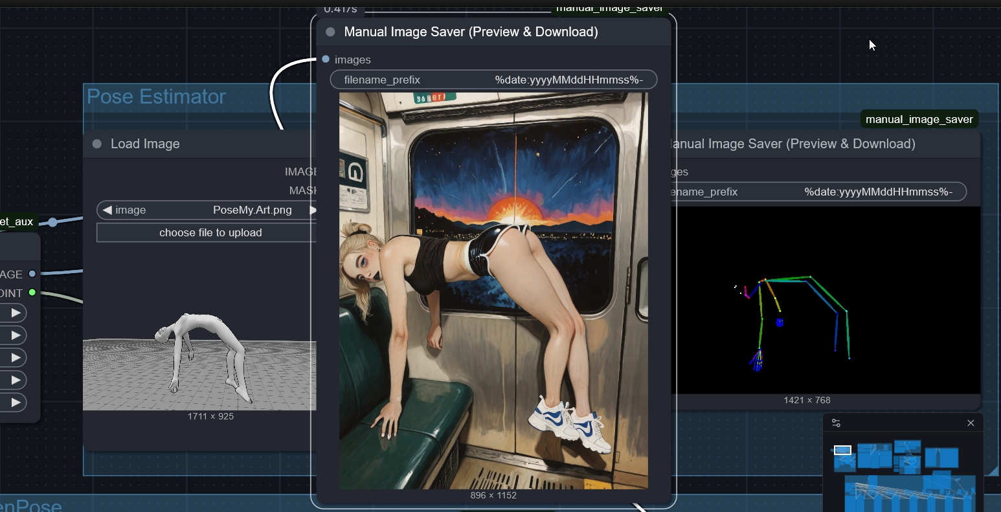The height and width of the screenshot is (512, 1001).
Task: Click the blue IMAGE output port on left node
Action: click(x=32, y=274)
